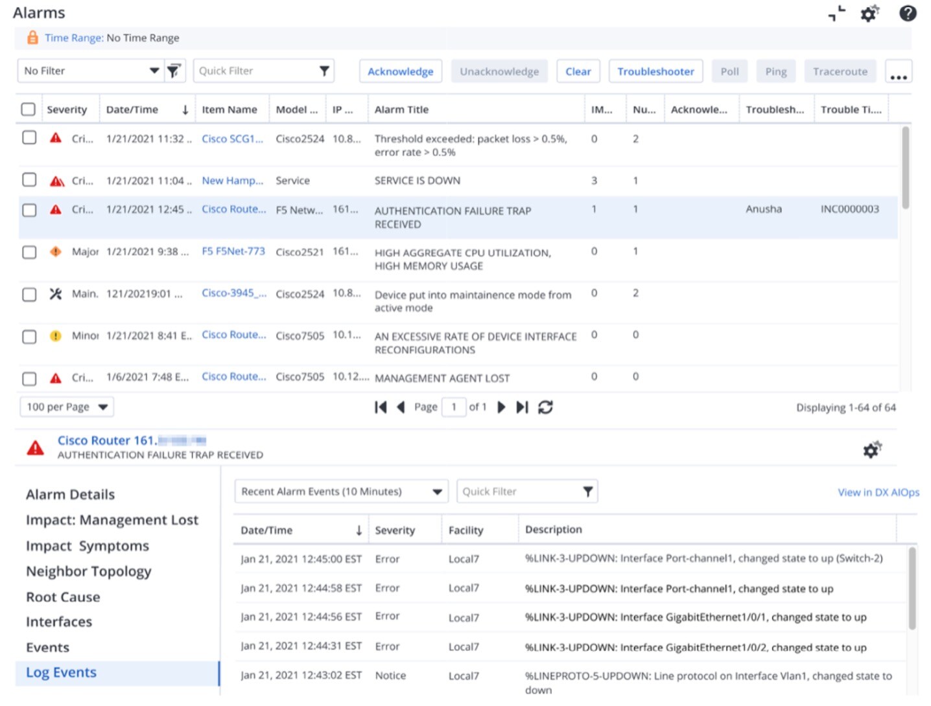Select the MANAGEMENT AGENT LOST alarm checkbox
The height and width of the screenshot is (706, 931).
pyautogui.click(x=29, y=378)
